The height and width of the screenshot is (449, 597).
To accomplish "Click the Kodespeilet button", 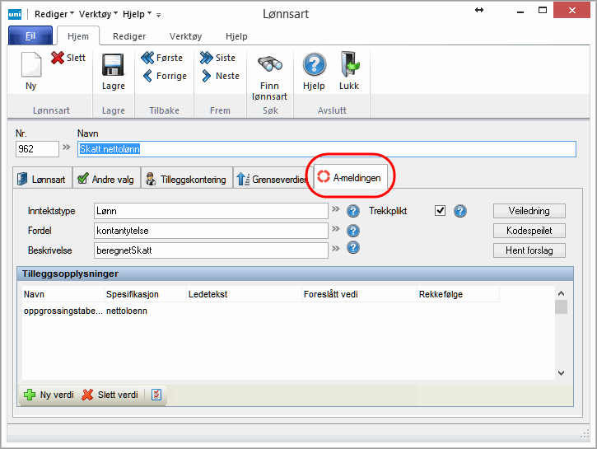I will 529,231.
